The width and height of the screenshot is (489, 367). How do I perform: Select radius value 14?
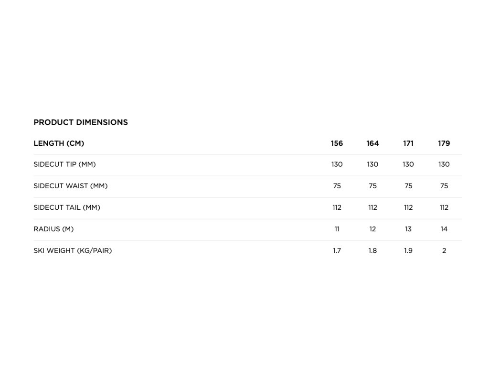click(x=444, y=229)
